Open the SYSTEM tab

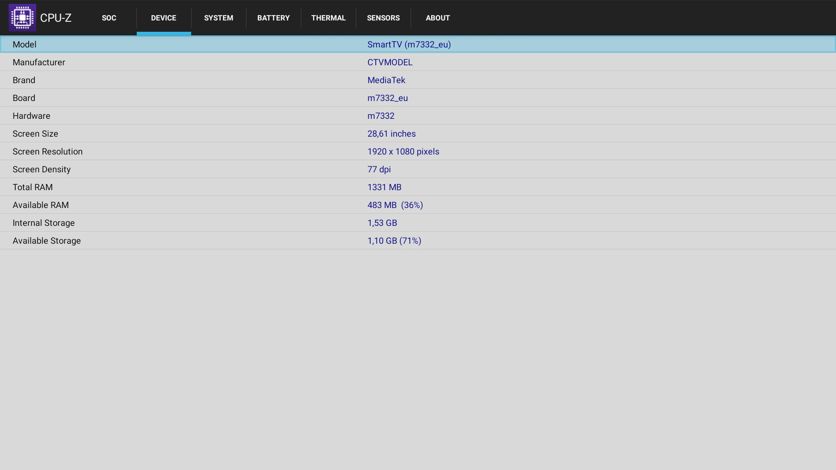[219, 18]
